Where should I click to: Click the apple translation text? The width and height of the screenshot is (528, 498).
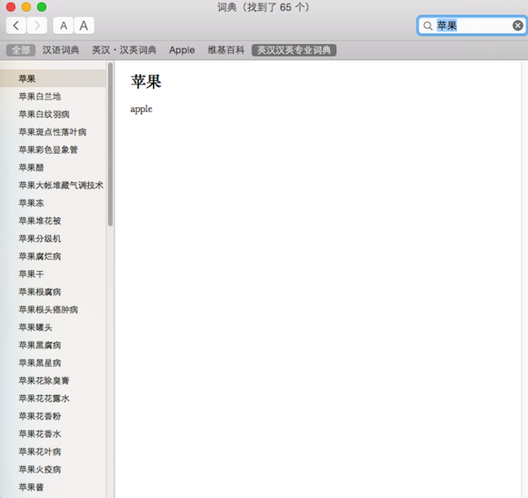[141, 109]
